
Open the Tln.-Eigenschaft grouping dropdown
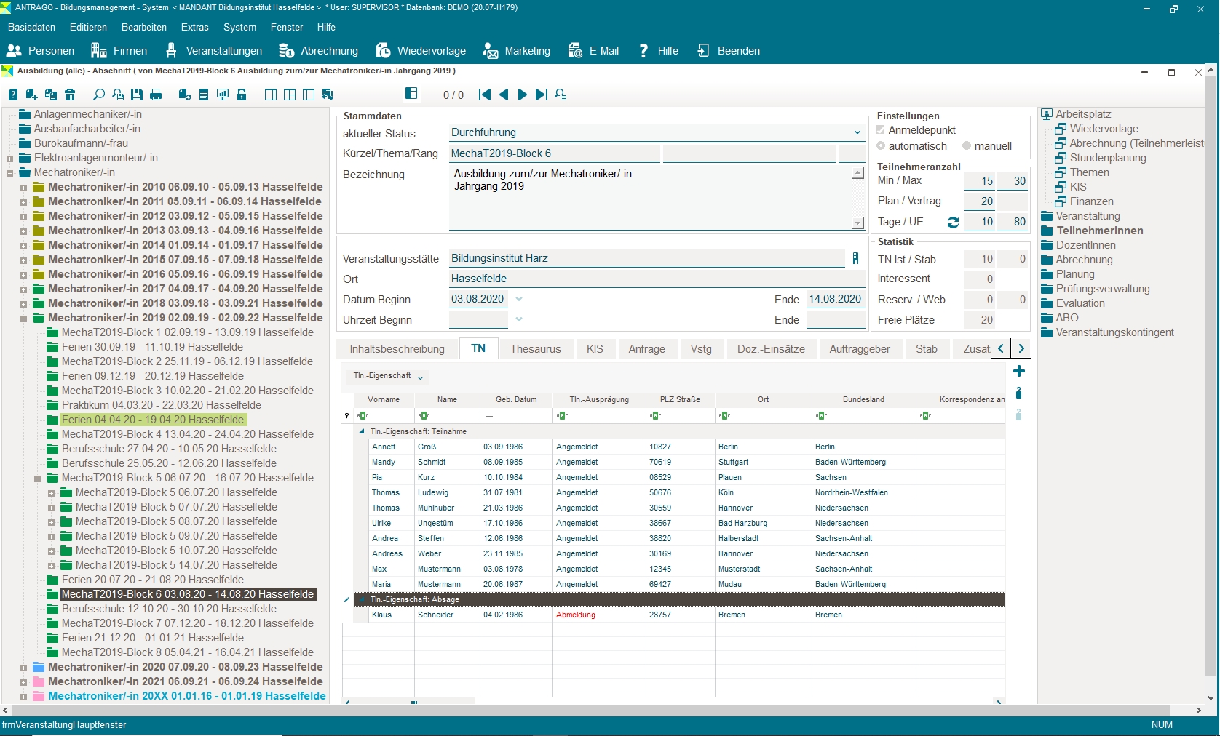(420, 377)
